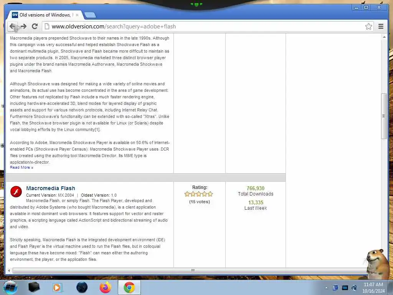This screenshot has width=393, height=295.
Task: Open the Windows Start orb
Action: tap(10, 287)
